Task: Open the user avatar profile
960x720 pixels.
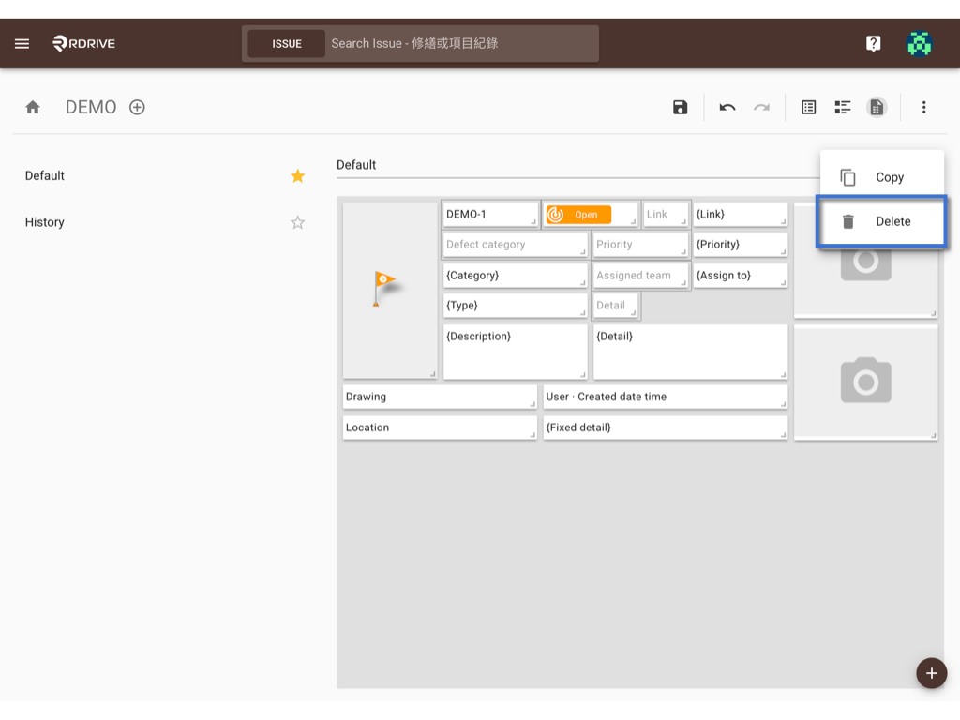Action: (x=919, y=43)
